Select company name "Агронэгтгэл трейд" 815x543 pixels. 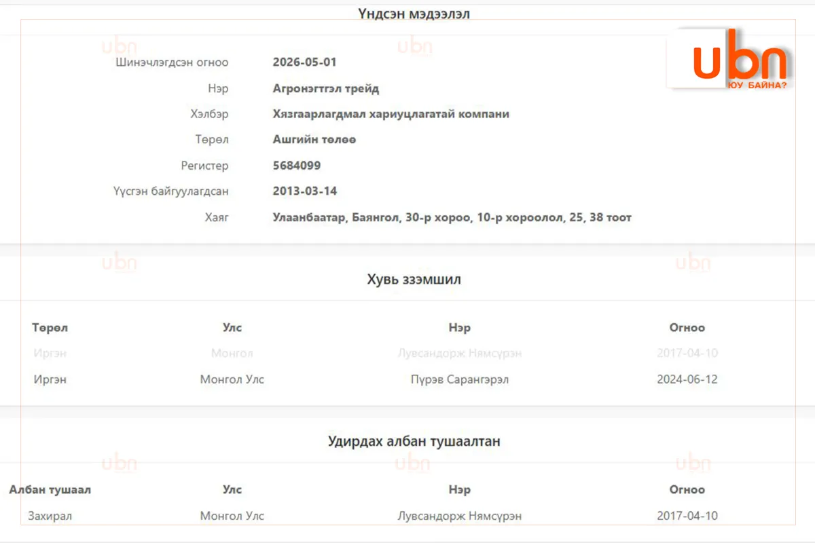[x=326, y=88]
